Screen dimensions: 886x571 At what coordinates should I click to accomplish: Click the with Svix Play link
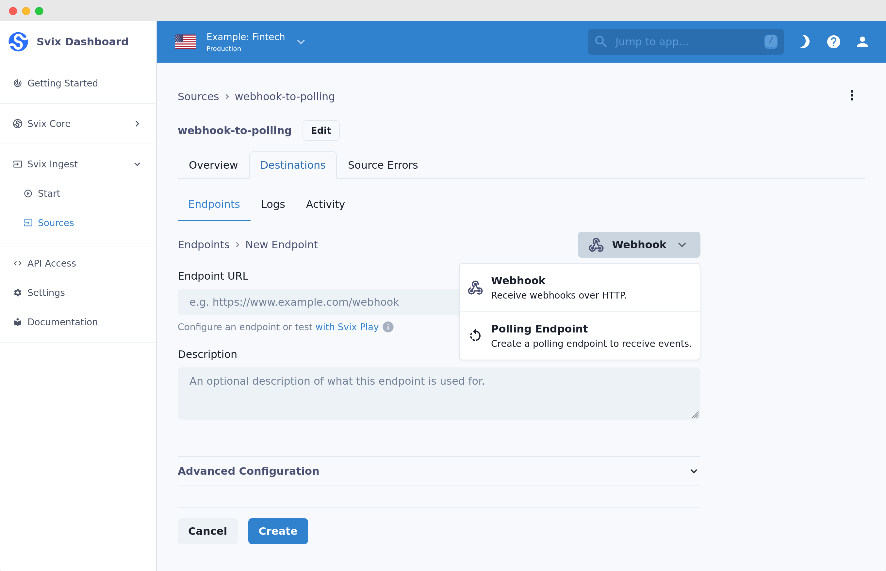347,327
